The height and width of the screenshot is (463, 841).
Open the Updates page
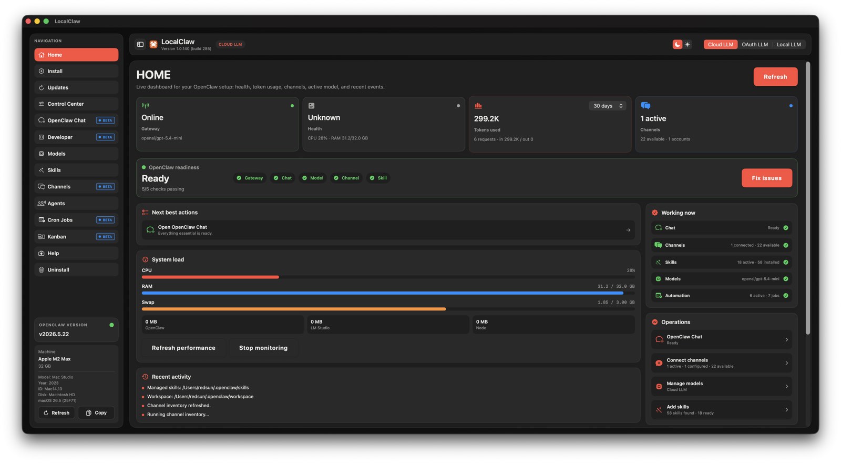(x=76, y=88)
